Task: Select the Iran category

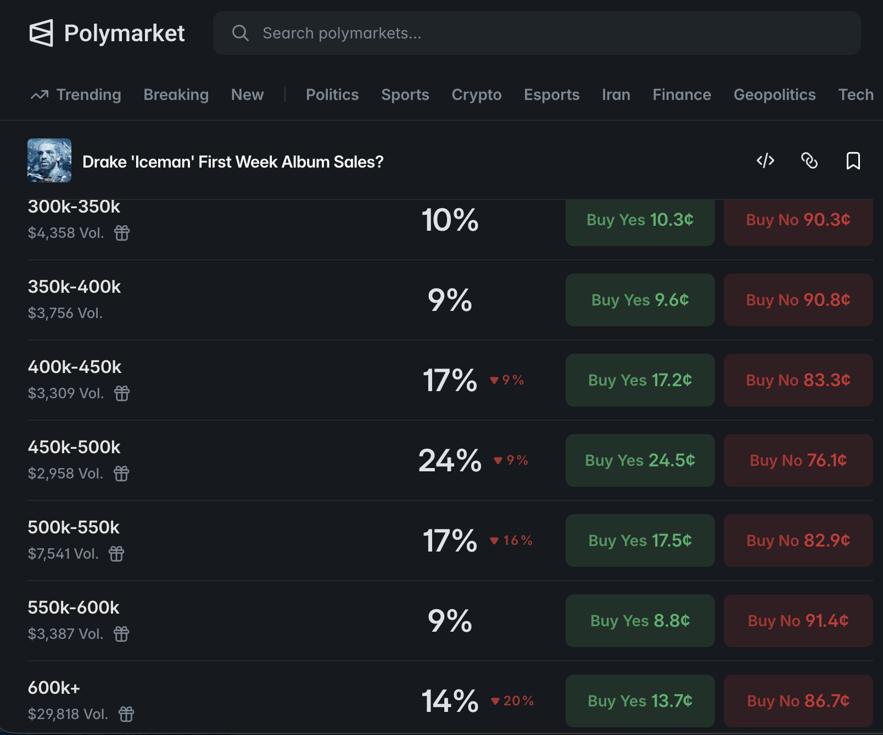Action: 616,94
